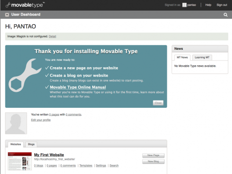Open My First Website title link
The image size is (232, 174).
[x=49, y=155]
